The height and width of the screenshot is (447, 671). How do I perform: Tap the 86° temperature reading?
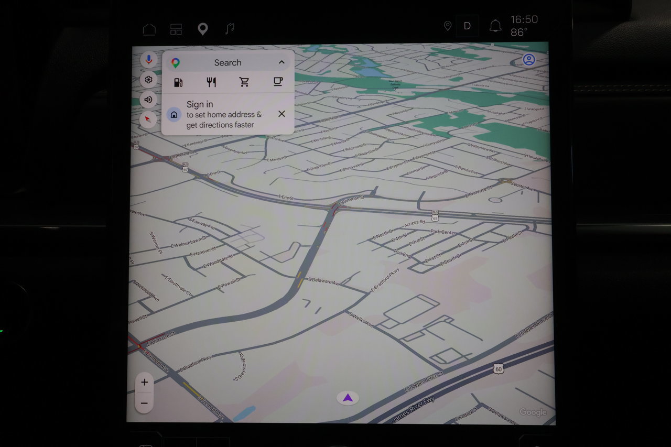tap(519, 32)
